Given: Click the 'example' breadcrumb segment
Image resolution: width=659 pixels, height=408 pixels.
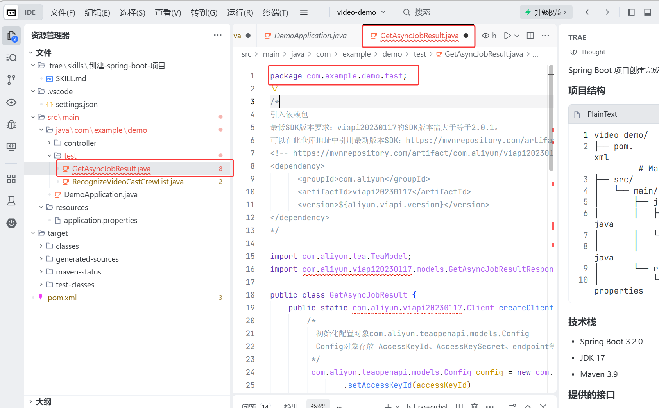Looking at the screenshot, I should (x=356, y=54).
